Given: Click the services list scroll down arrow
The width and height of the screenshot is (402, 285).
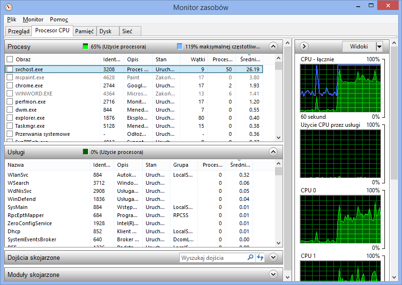Looking at the screenshot, I should coord(279,243).
